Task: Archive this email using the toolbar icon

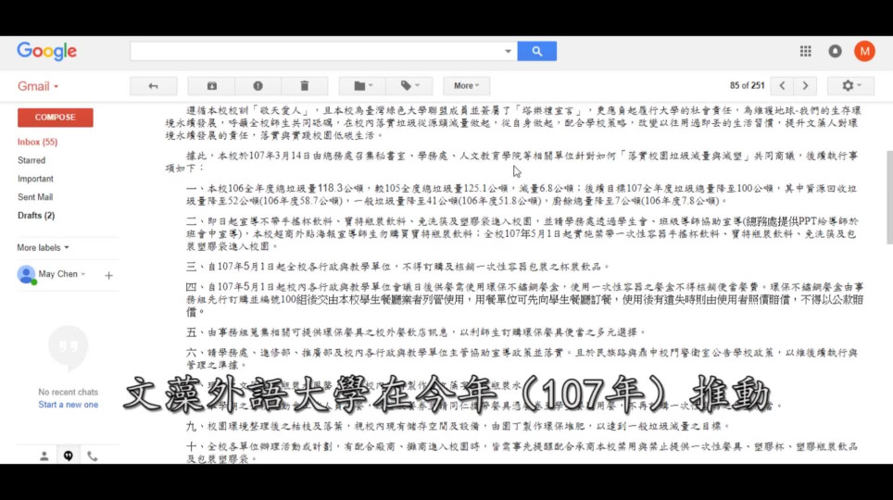Action: [212, 86]
